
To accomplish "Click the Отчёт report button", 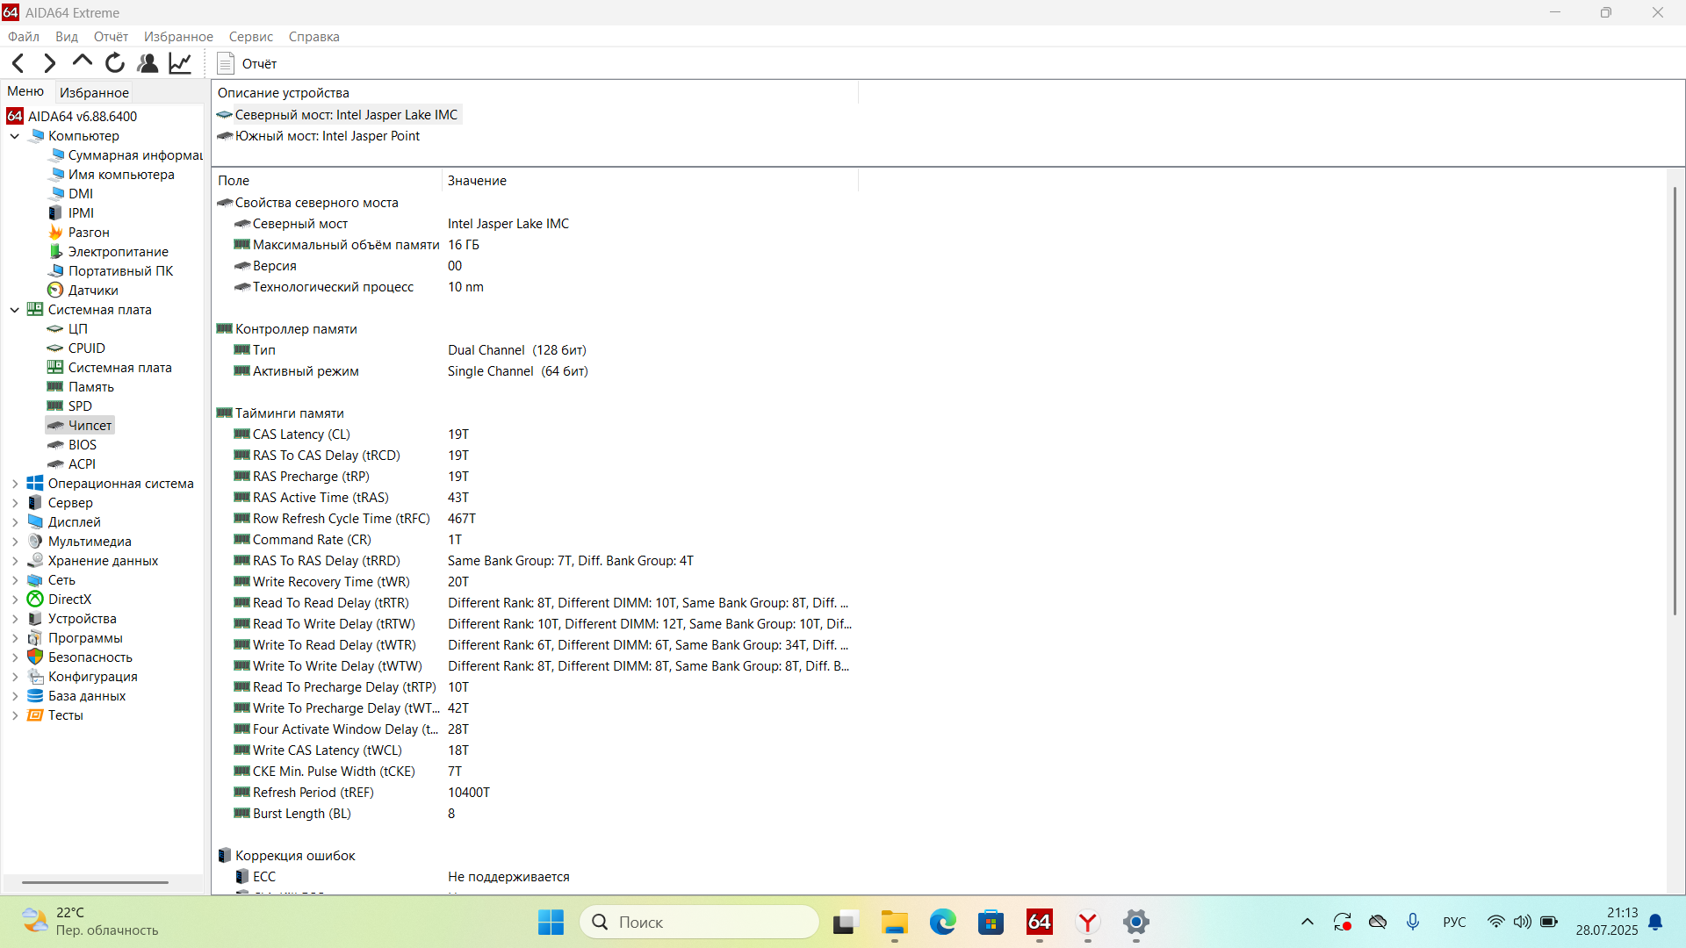I will [247, 63].
